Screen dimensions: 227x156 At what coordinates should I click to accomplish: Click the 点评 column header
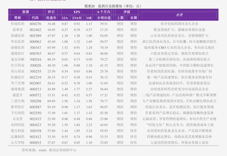179,15
